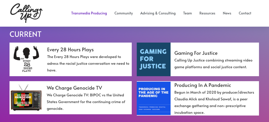Image resolution: width=269 pixels, height=122 pixels.
Task: Click the We Charge Genocide TV description
Action: coord(86,102)
